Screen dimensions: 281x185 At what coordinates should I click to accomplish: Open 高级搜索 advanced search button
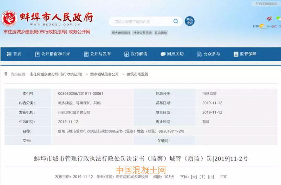coord(189,21)
